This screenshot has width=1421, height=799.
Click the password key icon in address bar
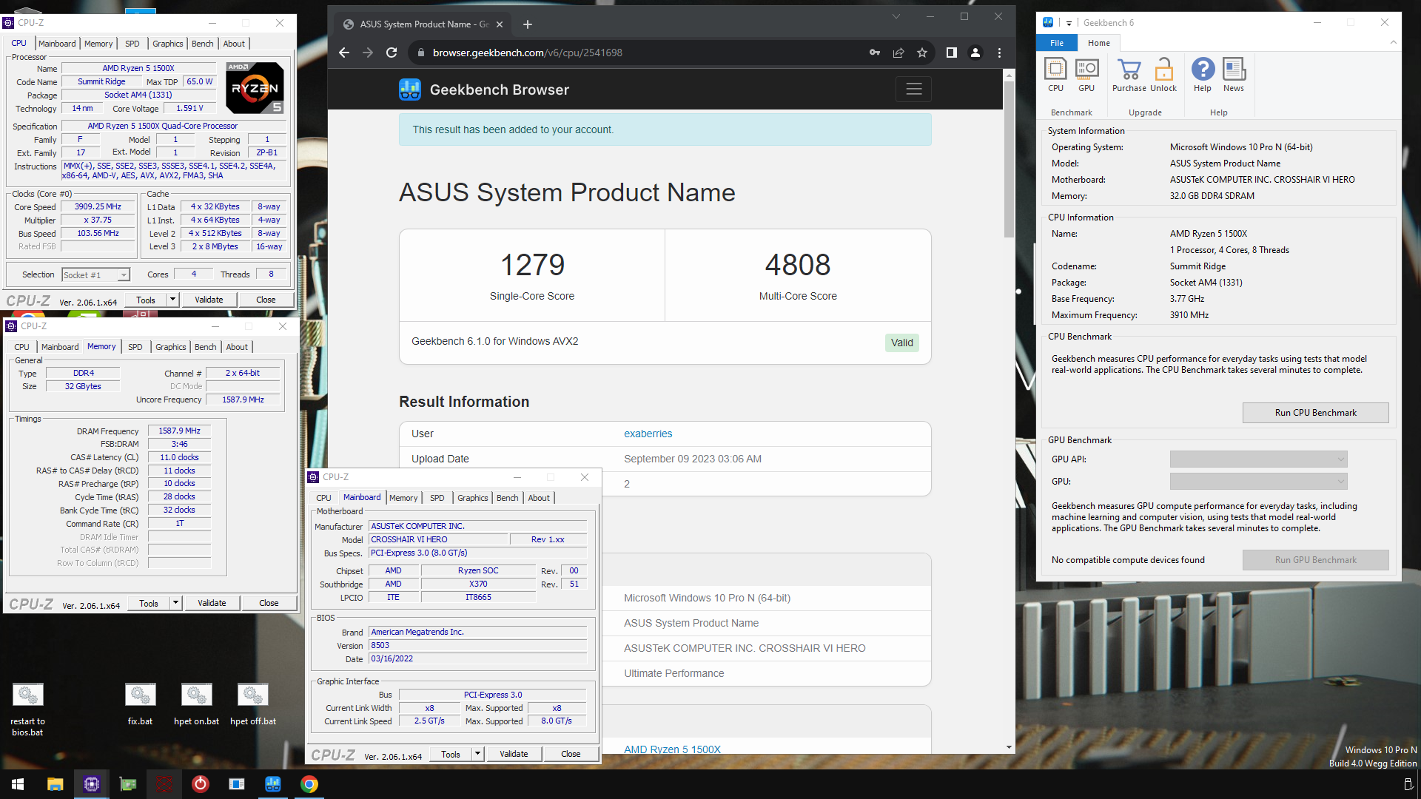pos(875,53)
